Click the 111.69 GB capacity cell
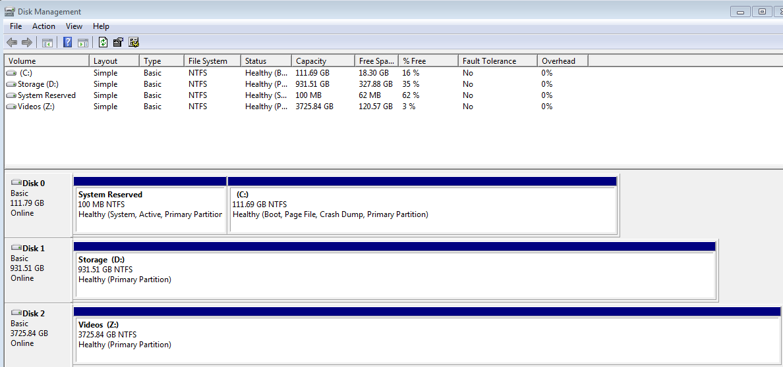 (312, 73)
